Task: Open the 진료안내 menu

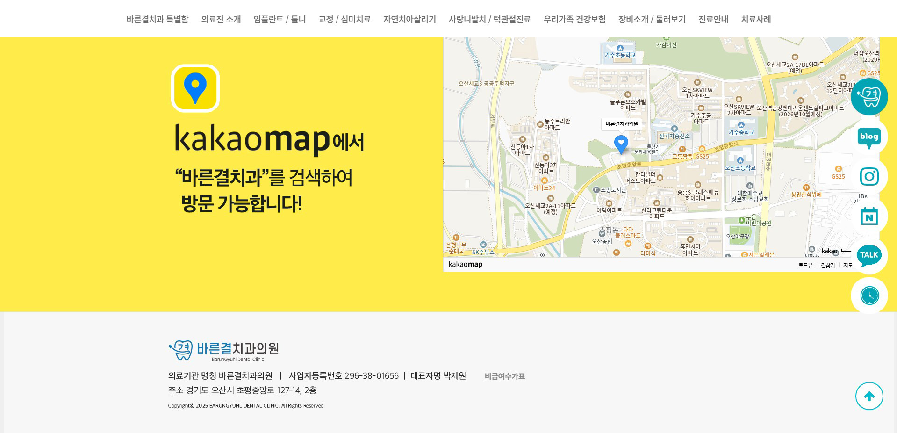Action: point(713,19)
